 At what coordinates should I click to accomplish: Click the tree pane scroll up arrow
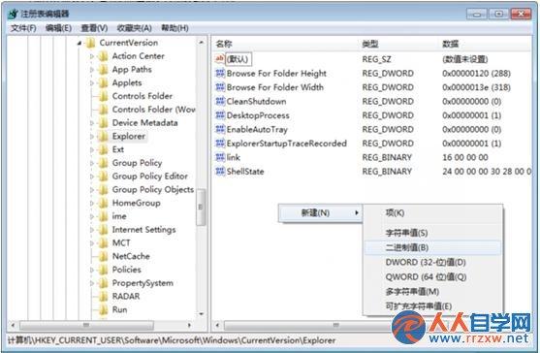point(201,43)
